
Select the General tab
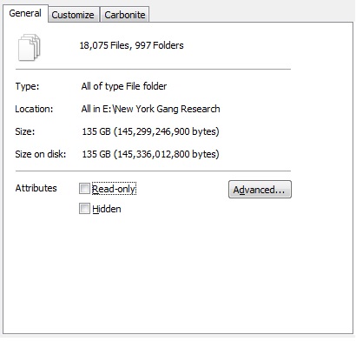point(25,13)
